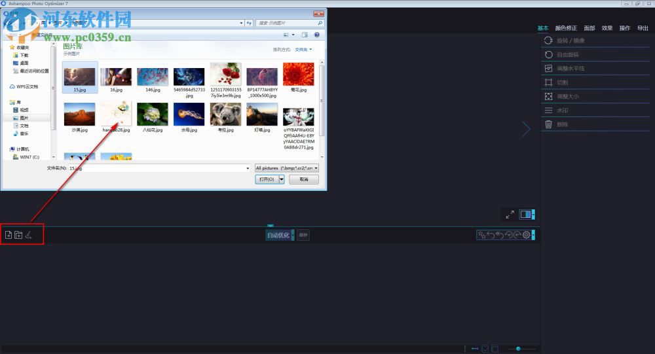This screenshot has height=354, width=655.
Task: Open the All pictures file type dropdown
Action: point(287,168)
